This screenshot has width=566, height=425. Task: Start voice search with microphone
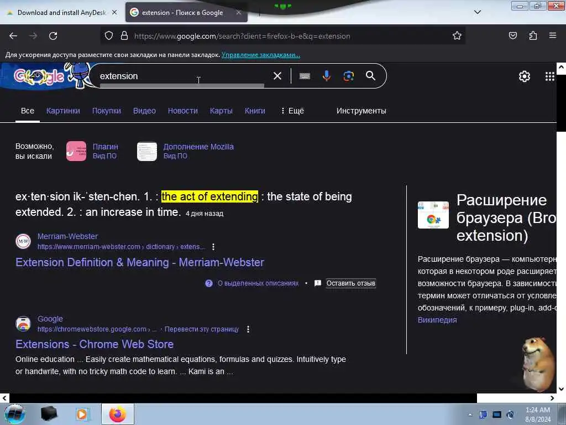click(326, 76)
